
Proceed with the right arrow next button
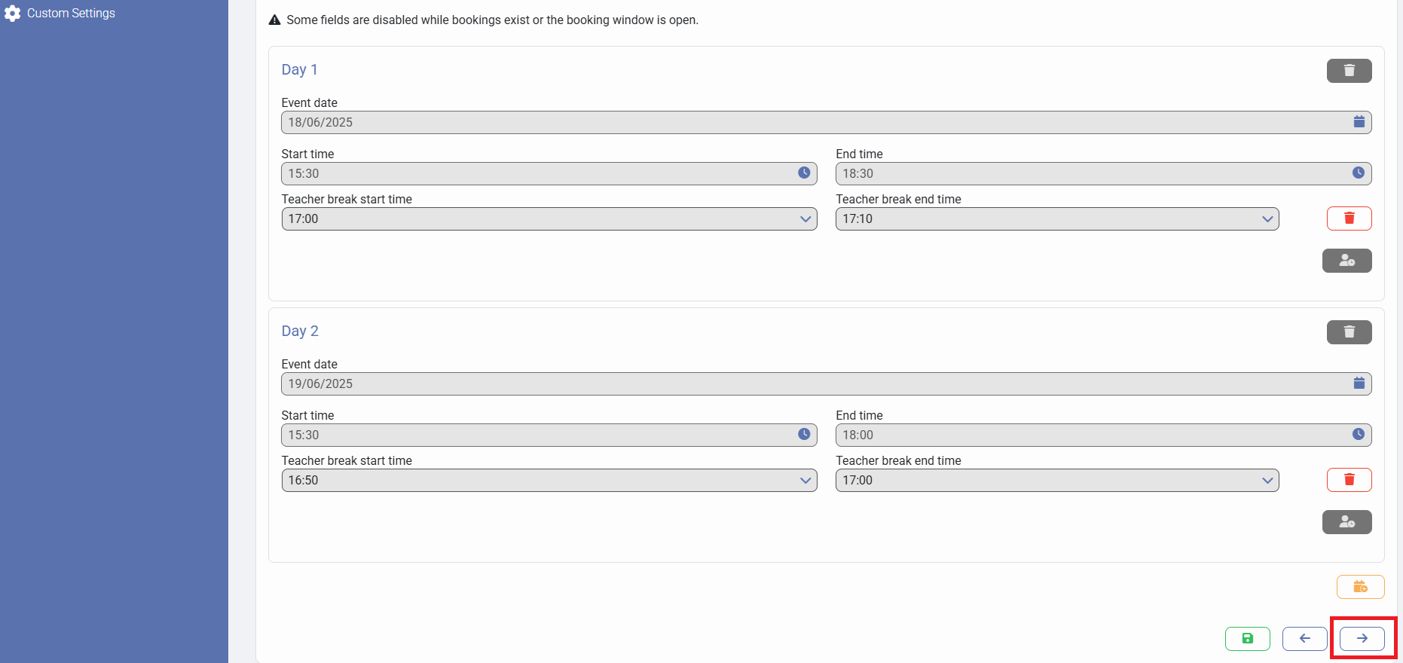click(x=1362, y=639)
